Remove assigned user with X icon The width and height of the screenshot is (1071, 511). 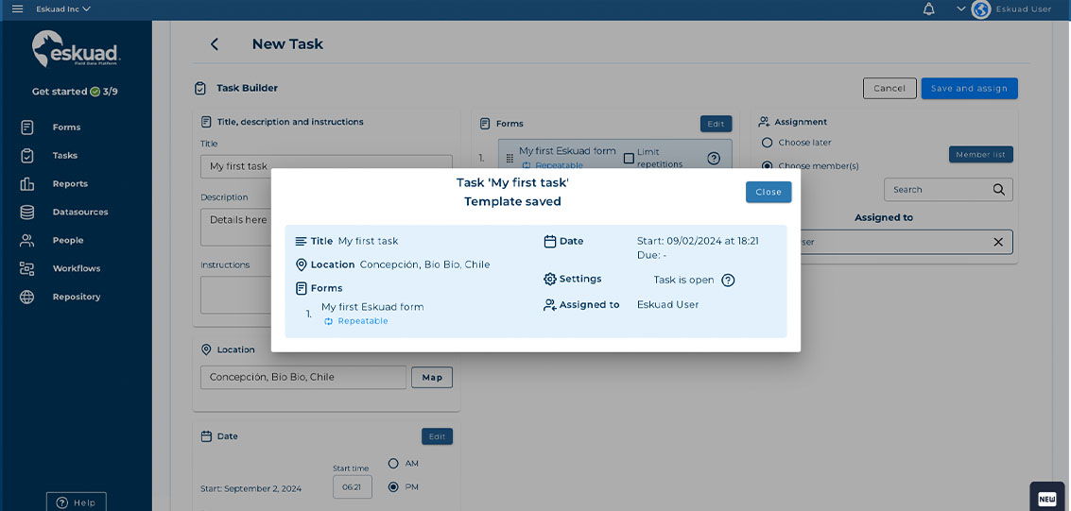pyautogui.click(x=998, y=242)
